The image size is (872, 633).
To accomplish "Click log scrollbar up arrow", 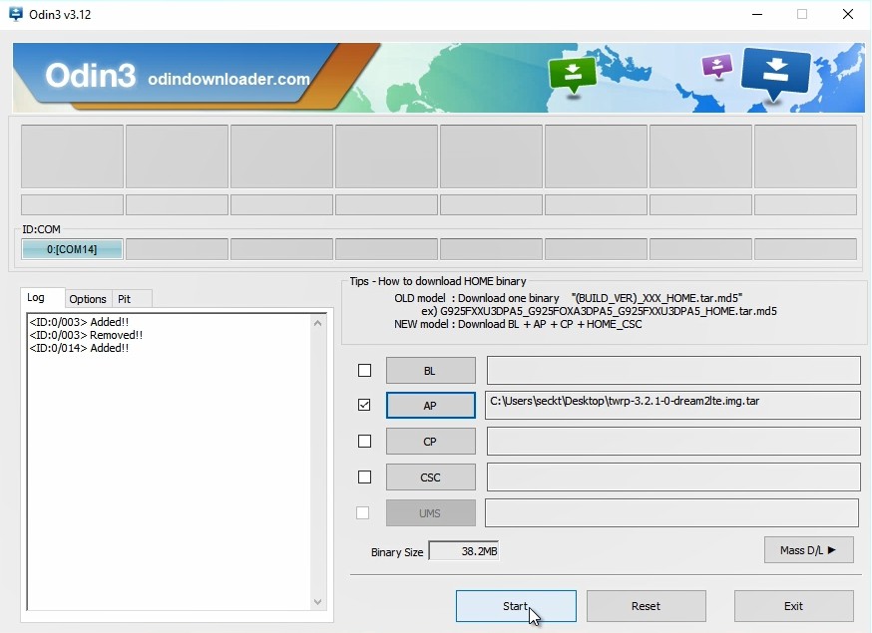I will (318, 323).
